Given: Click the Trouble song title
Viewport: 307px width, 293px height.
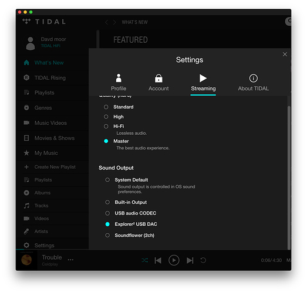Looking at the screenshot, I should (x=52, y=257).
